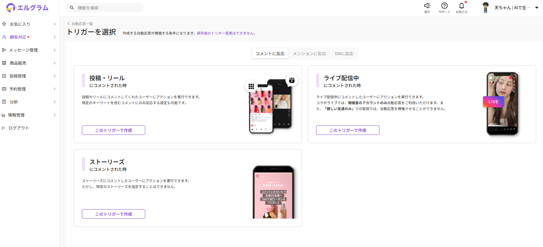Open the サポート help icon

[x=444, y=6]
